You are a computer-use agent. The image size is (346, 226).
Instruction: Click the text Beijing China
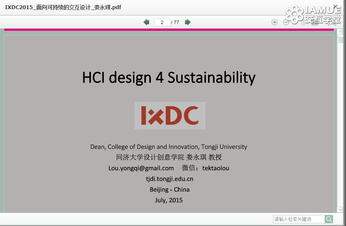(170, 190)
